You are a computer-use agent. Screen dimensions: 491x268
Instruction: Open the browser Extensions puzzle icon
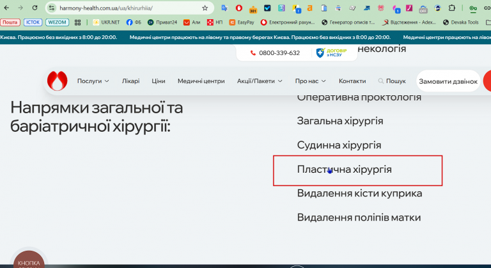451,8
